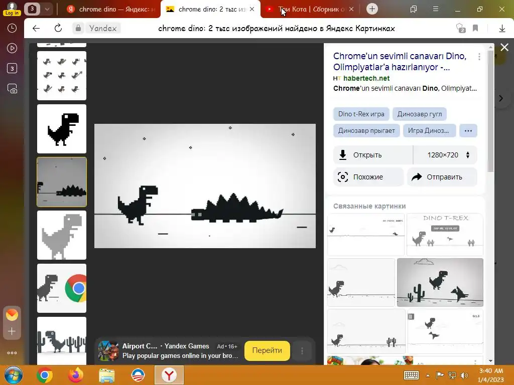Launch Firefox from the taskbar
Screen dimensions: 514x385
[75, 375]
